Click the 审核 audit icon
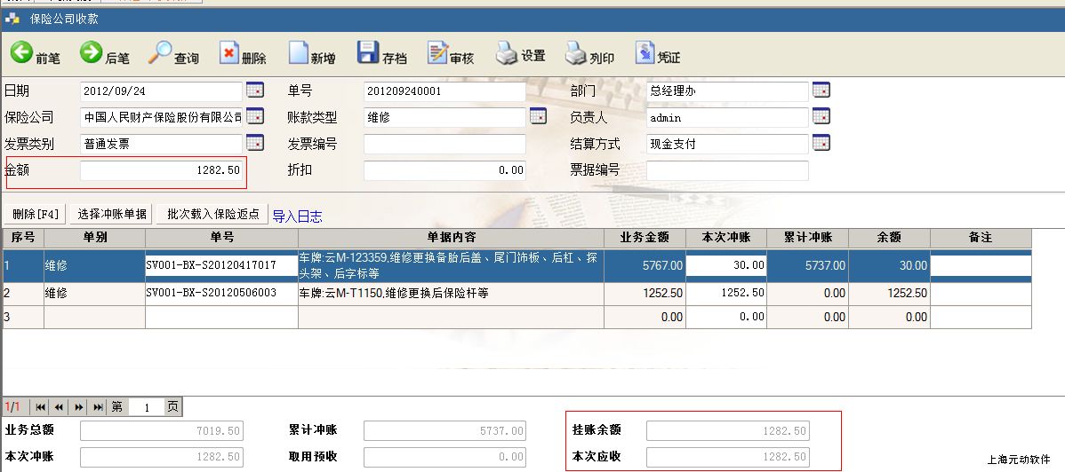This screenshot has width=1065, height=472. tap(437, 54)
